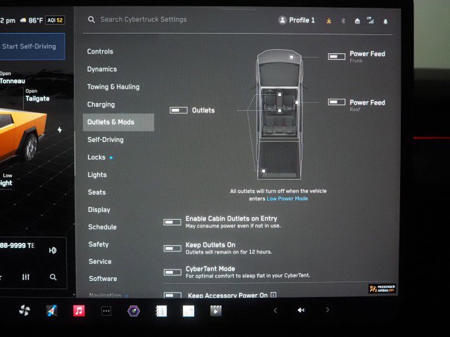Toggle Keep Outlets On switch

click(172, 248)
